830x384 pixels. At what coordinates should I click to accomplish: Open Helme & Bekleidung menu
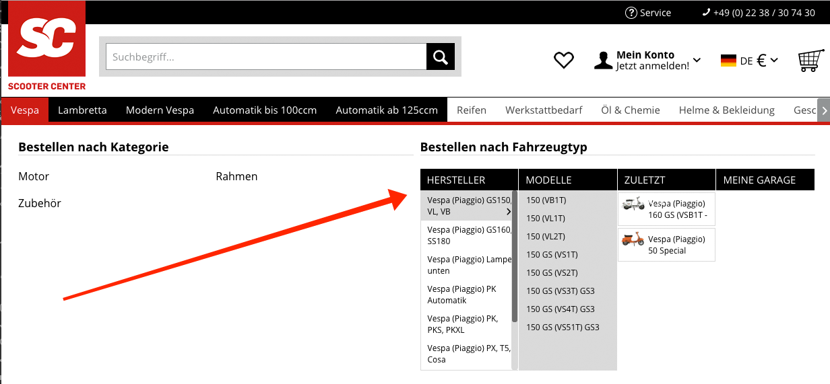[727, 110]
